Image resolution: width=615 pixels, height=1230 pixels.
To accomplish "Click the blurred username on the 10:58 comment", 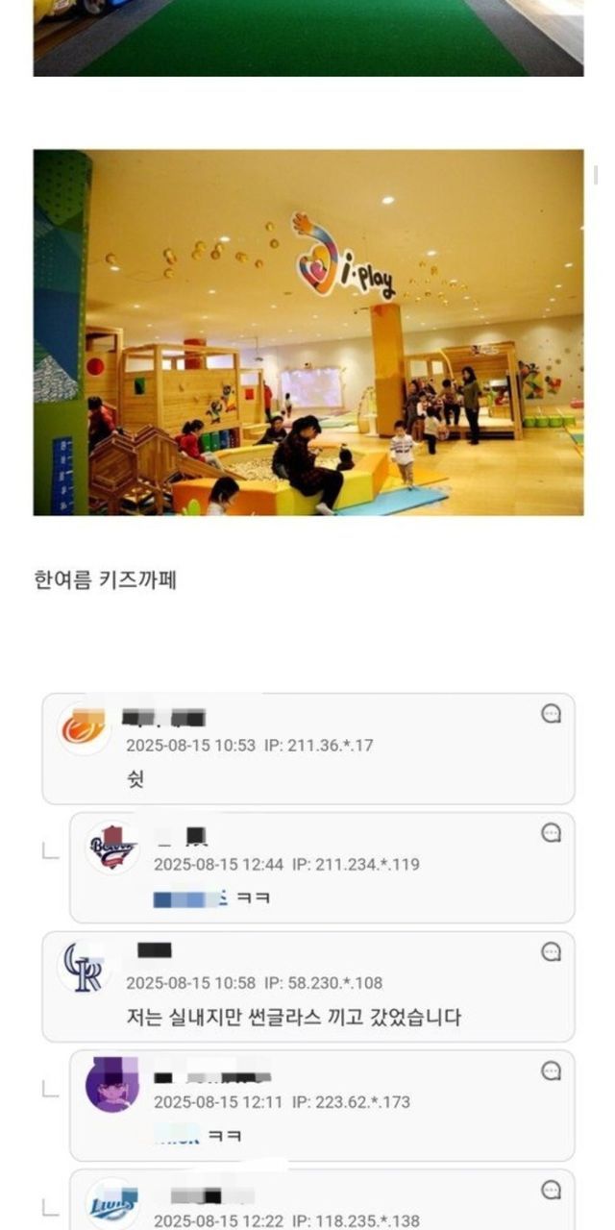I will pos(155,950).
